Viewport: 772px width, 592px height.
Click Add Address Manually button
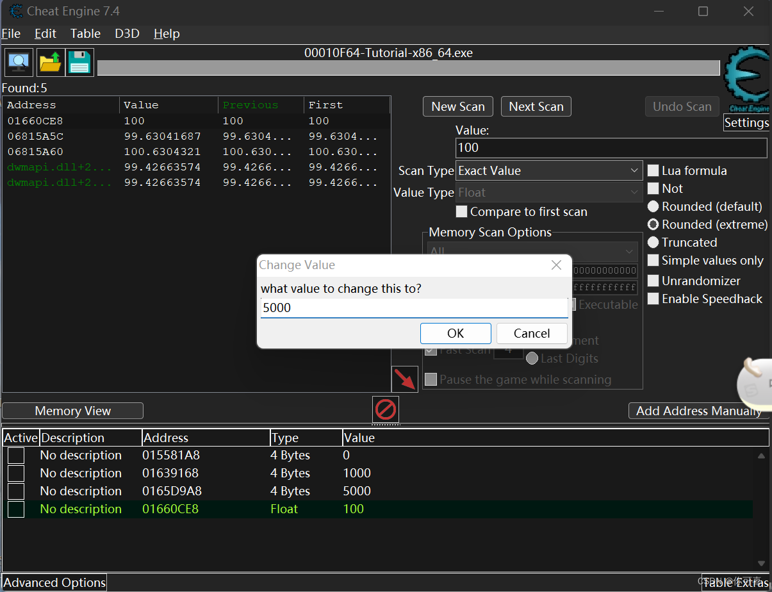click(699, 411)
